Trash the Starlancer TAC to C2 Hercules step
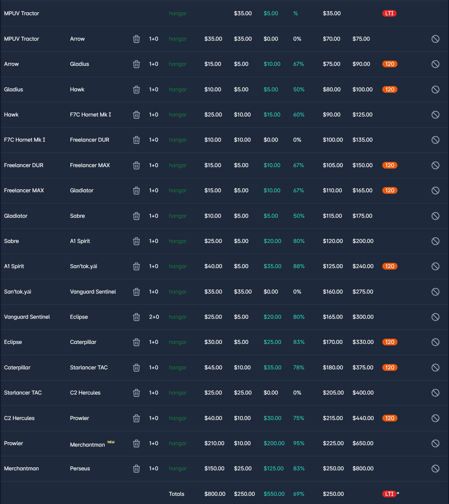Image resolution: width=449 pixels, height=504 pixels. click(136, 393)
